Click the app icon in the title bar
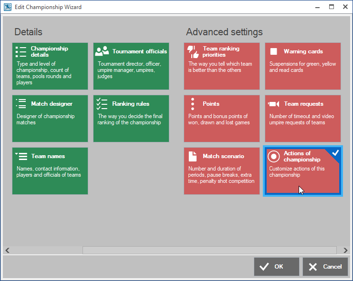Viewport: 353px width, 281px height. (8, 7)
